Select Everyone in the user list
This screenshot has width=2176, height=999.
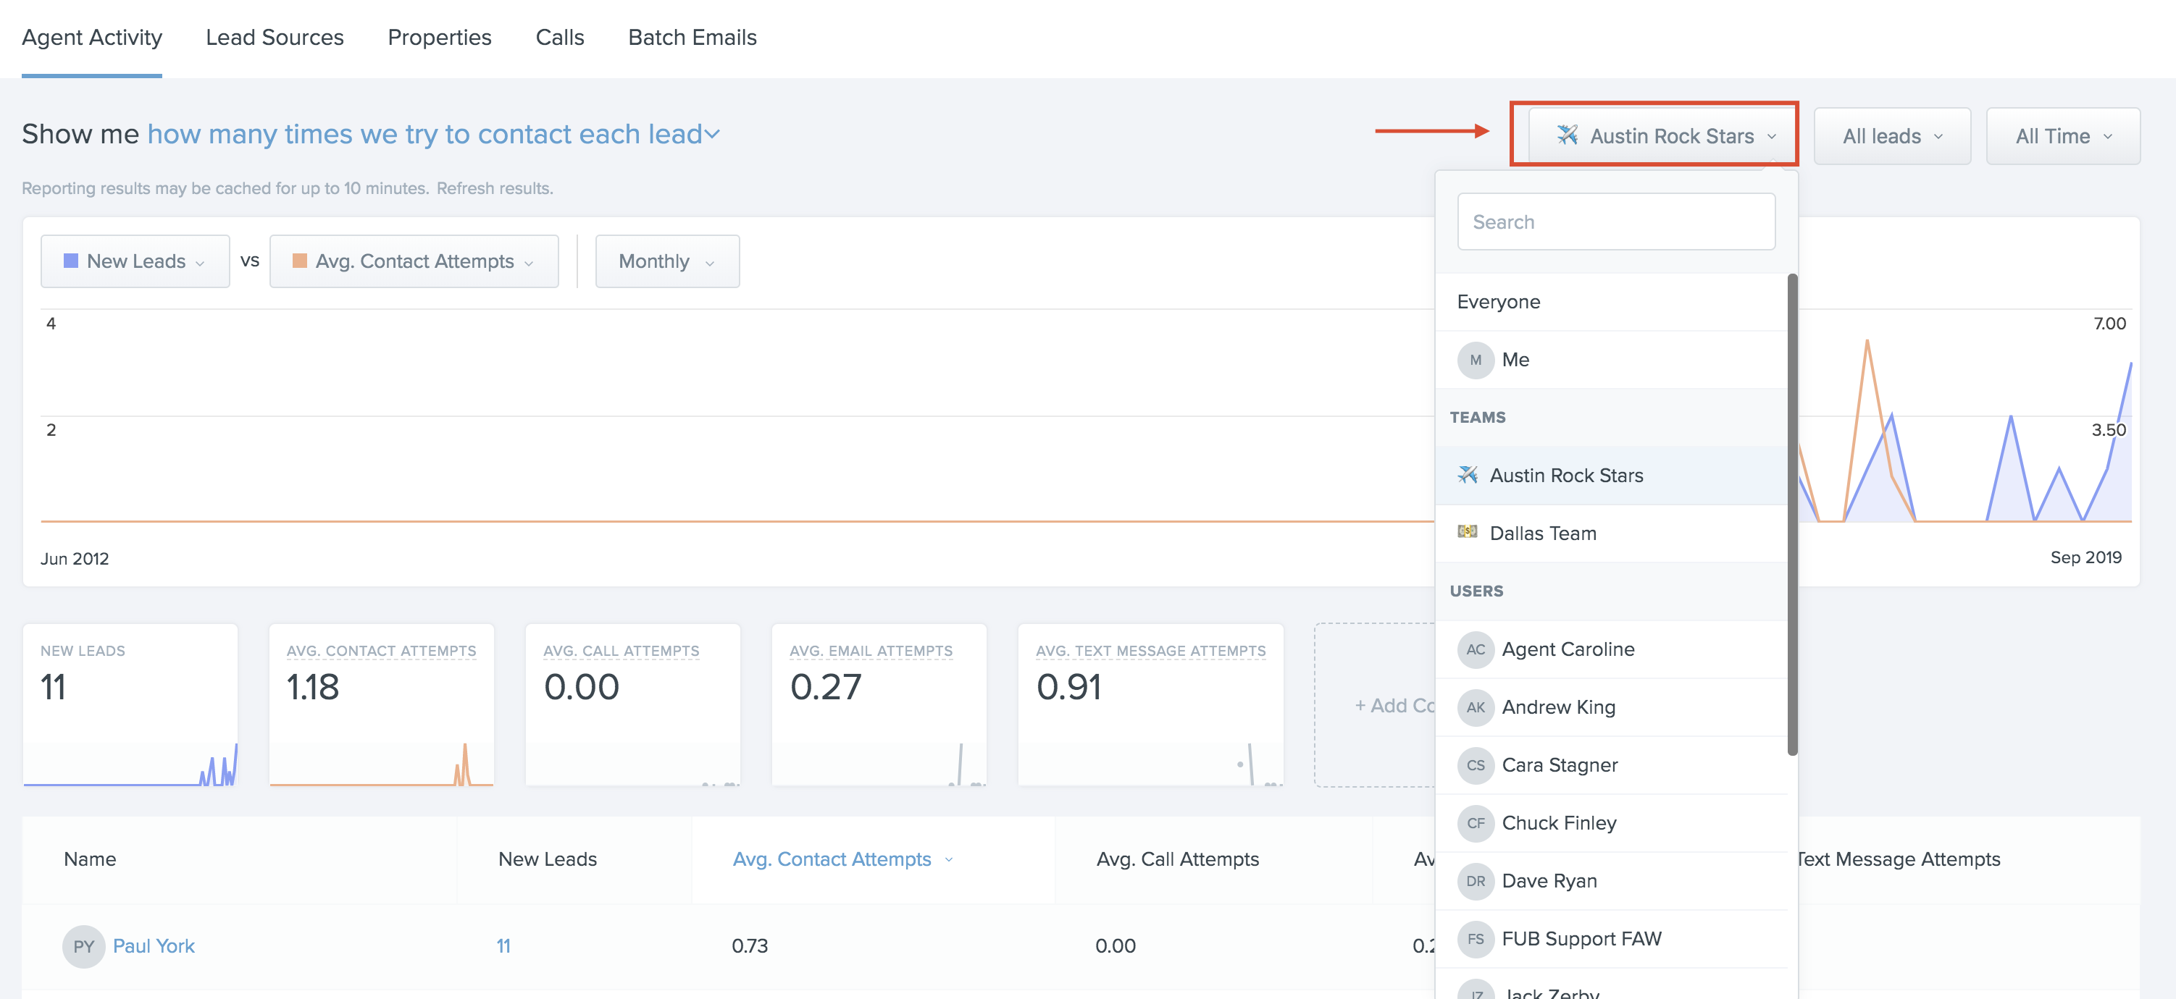coord(1498,301)
